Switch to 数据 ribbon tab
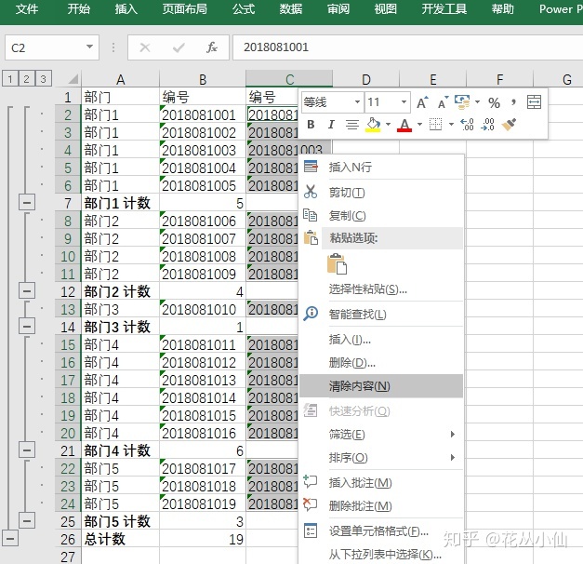 [x=291, y=8]
